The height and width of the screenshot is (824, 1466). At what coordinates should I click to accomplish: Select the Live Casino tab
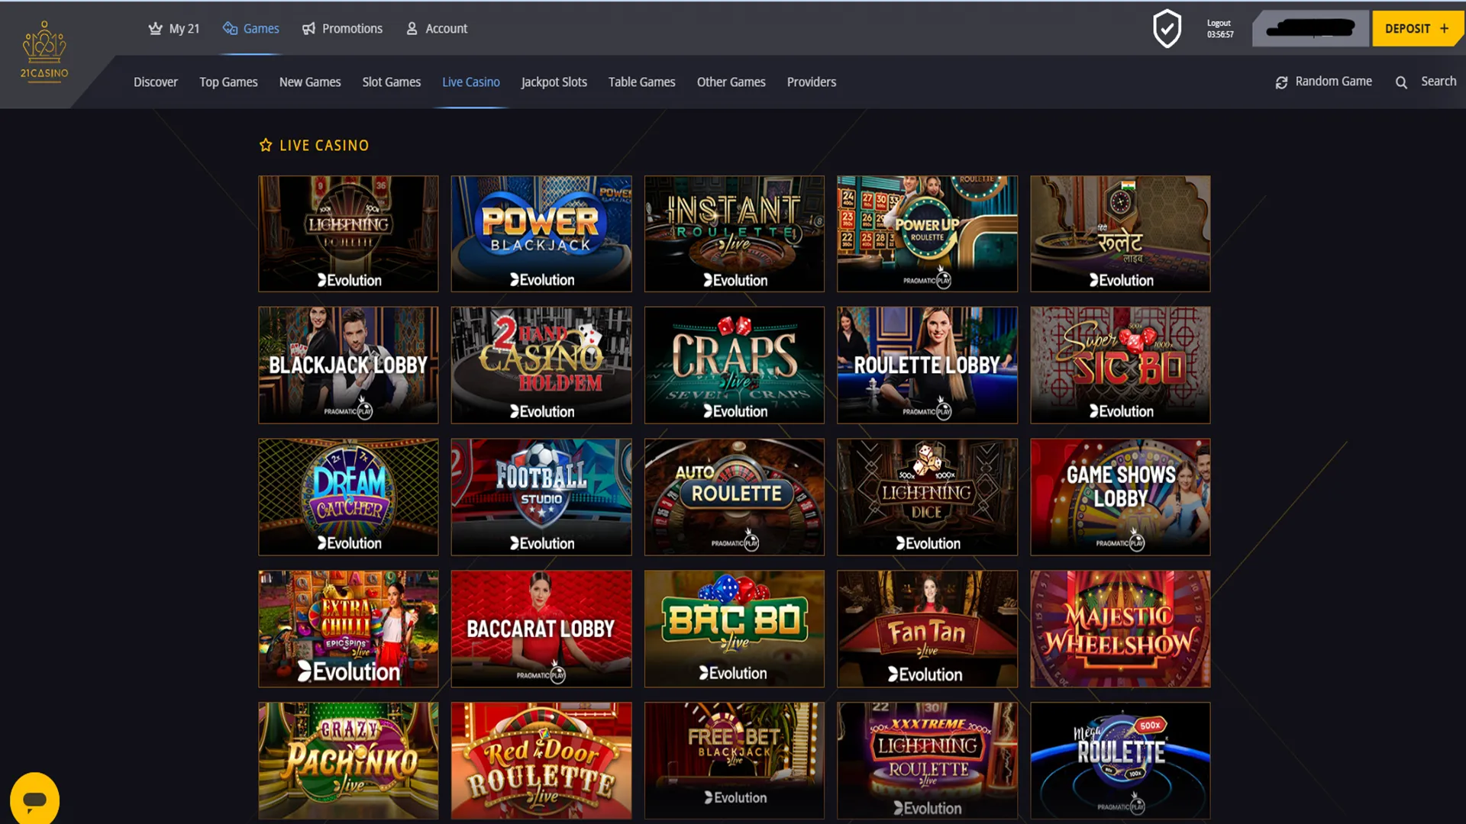click(x=471, y=82)
